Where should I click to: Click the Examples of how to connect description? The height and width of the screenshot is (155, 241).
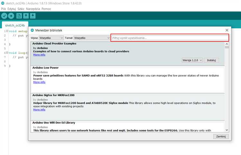click(81, 51)
